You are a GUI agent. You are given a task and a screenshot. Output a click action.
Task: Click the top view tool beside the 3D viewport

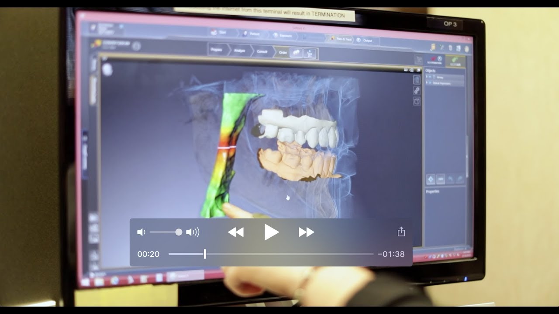coord(417,80)
